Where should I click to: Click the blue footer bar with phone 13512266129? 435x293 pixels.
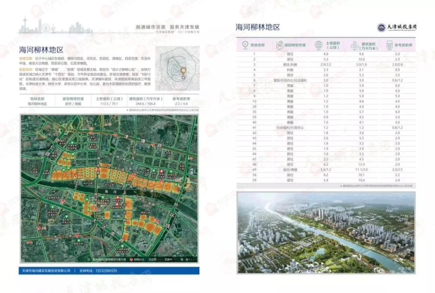(x=109, y=271)
